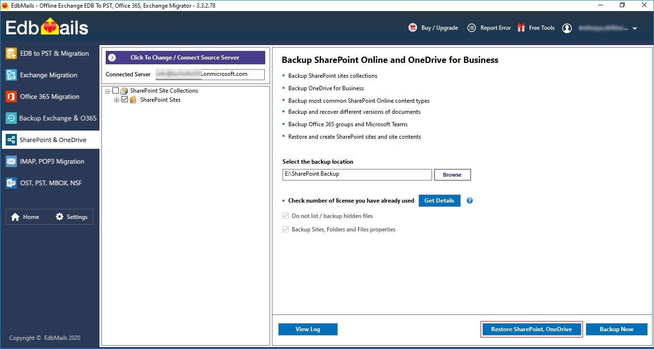The width and height of the screenshot is (654, 349).
Task: Click the Backup Now button
Action: [617, 329]
